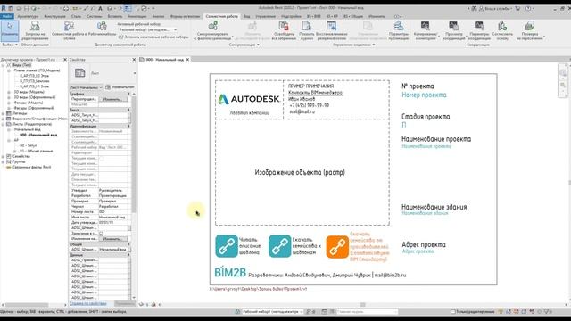Switch to the Аннотации ribbon tab
This screenshot has width=571, height=321.
point(137,16)
